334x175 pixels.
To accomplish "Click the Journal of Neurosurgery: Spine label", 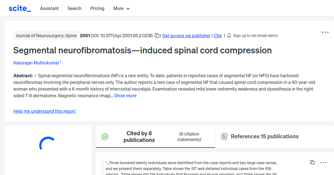I will tap(46, 36).
